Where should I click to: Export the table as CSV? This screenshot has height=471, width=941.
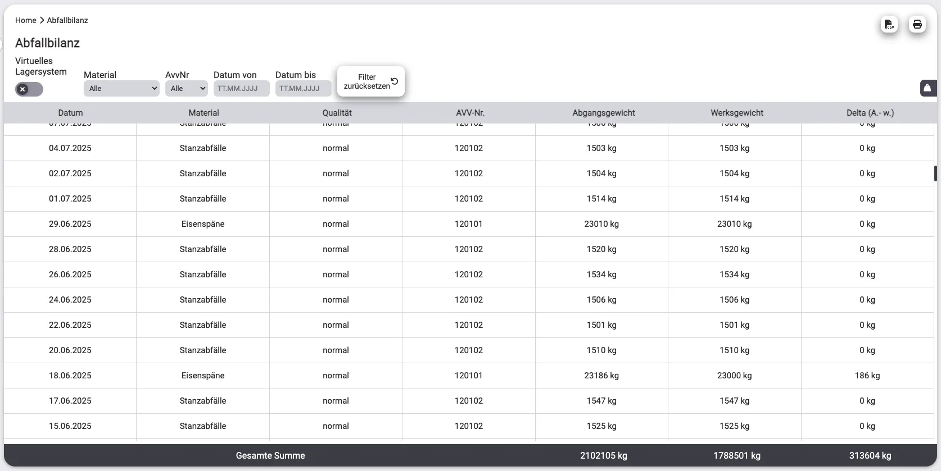pyautogui.click(x=889, y=24)
